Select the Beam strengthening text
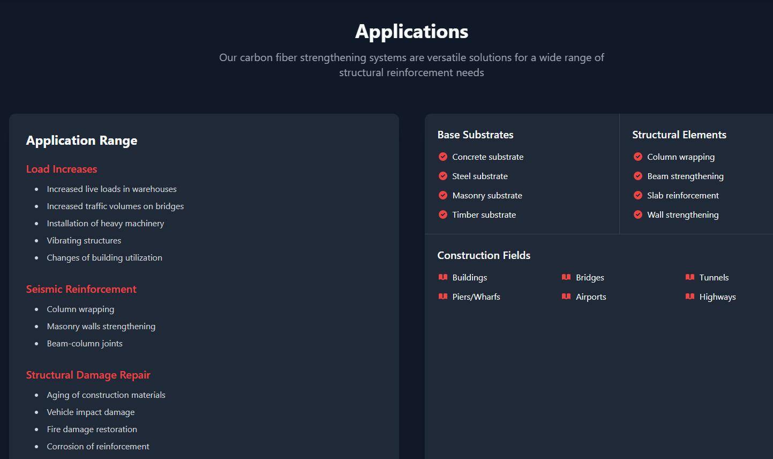This screenshot has width=773, height=459. pyautogui.click(x=685, y=176)
